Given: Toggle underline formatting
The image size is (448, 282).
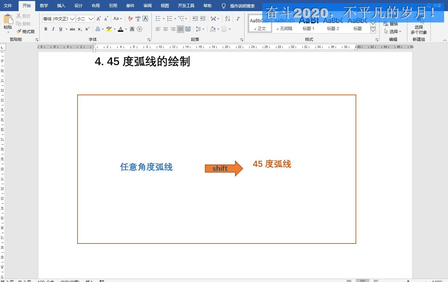Looking at the screenshot, I should [x=60, y=29].
